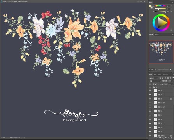Collapse the group 1 folder arrow

(152, 87)
